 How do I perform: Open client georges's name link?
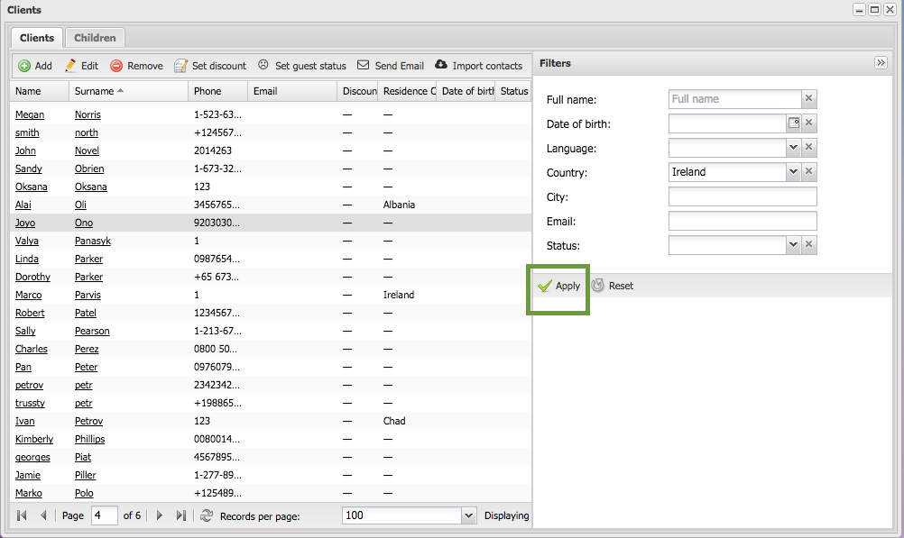[32, 458]
